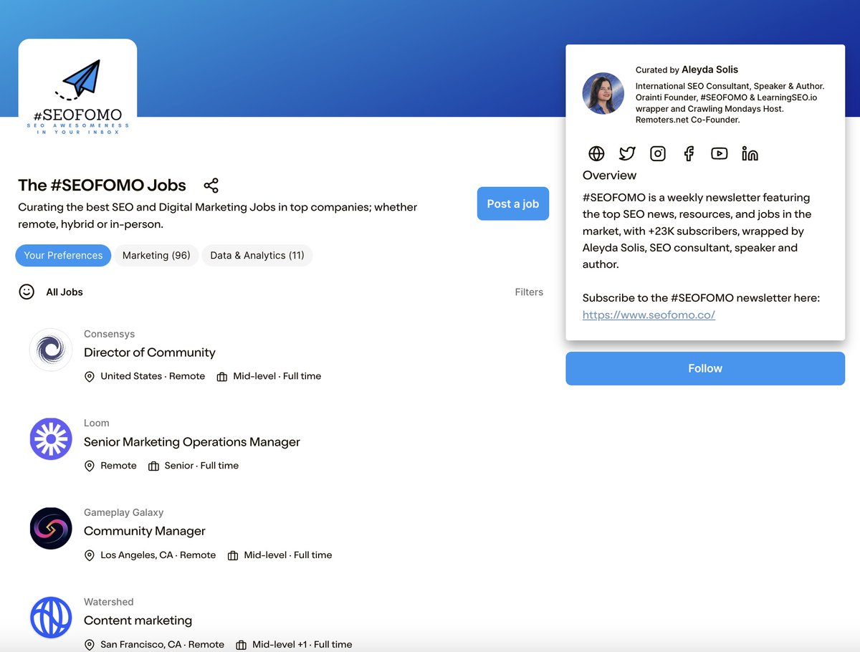Click the smiley icon beside All Jobs
The height and width of the screenshot is (652, 860).
tap(27, 292)
